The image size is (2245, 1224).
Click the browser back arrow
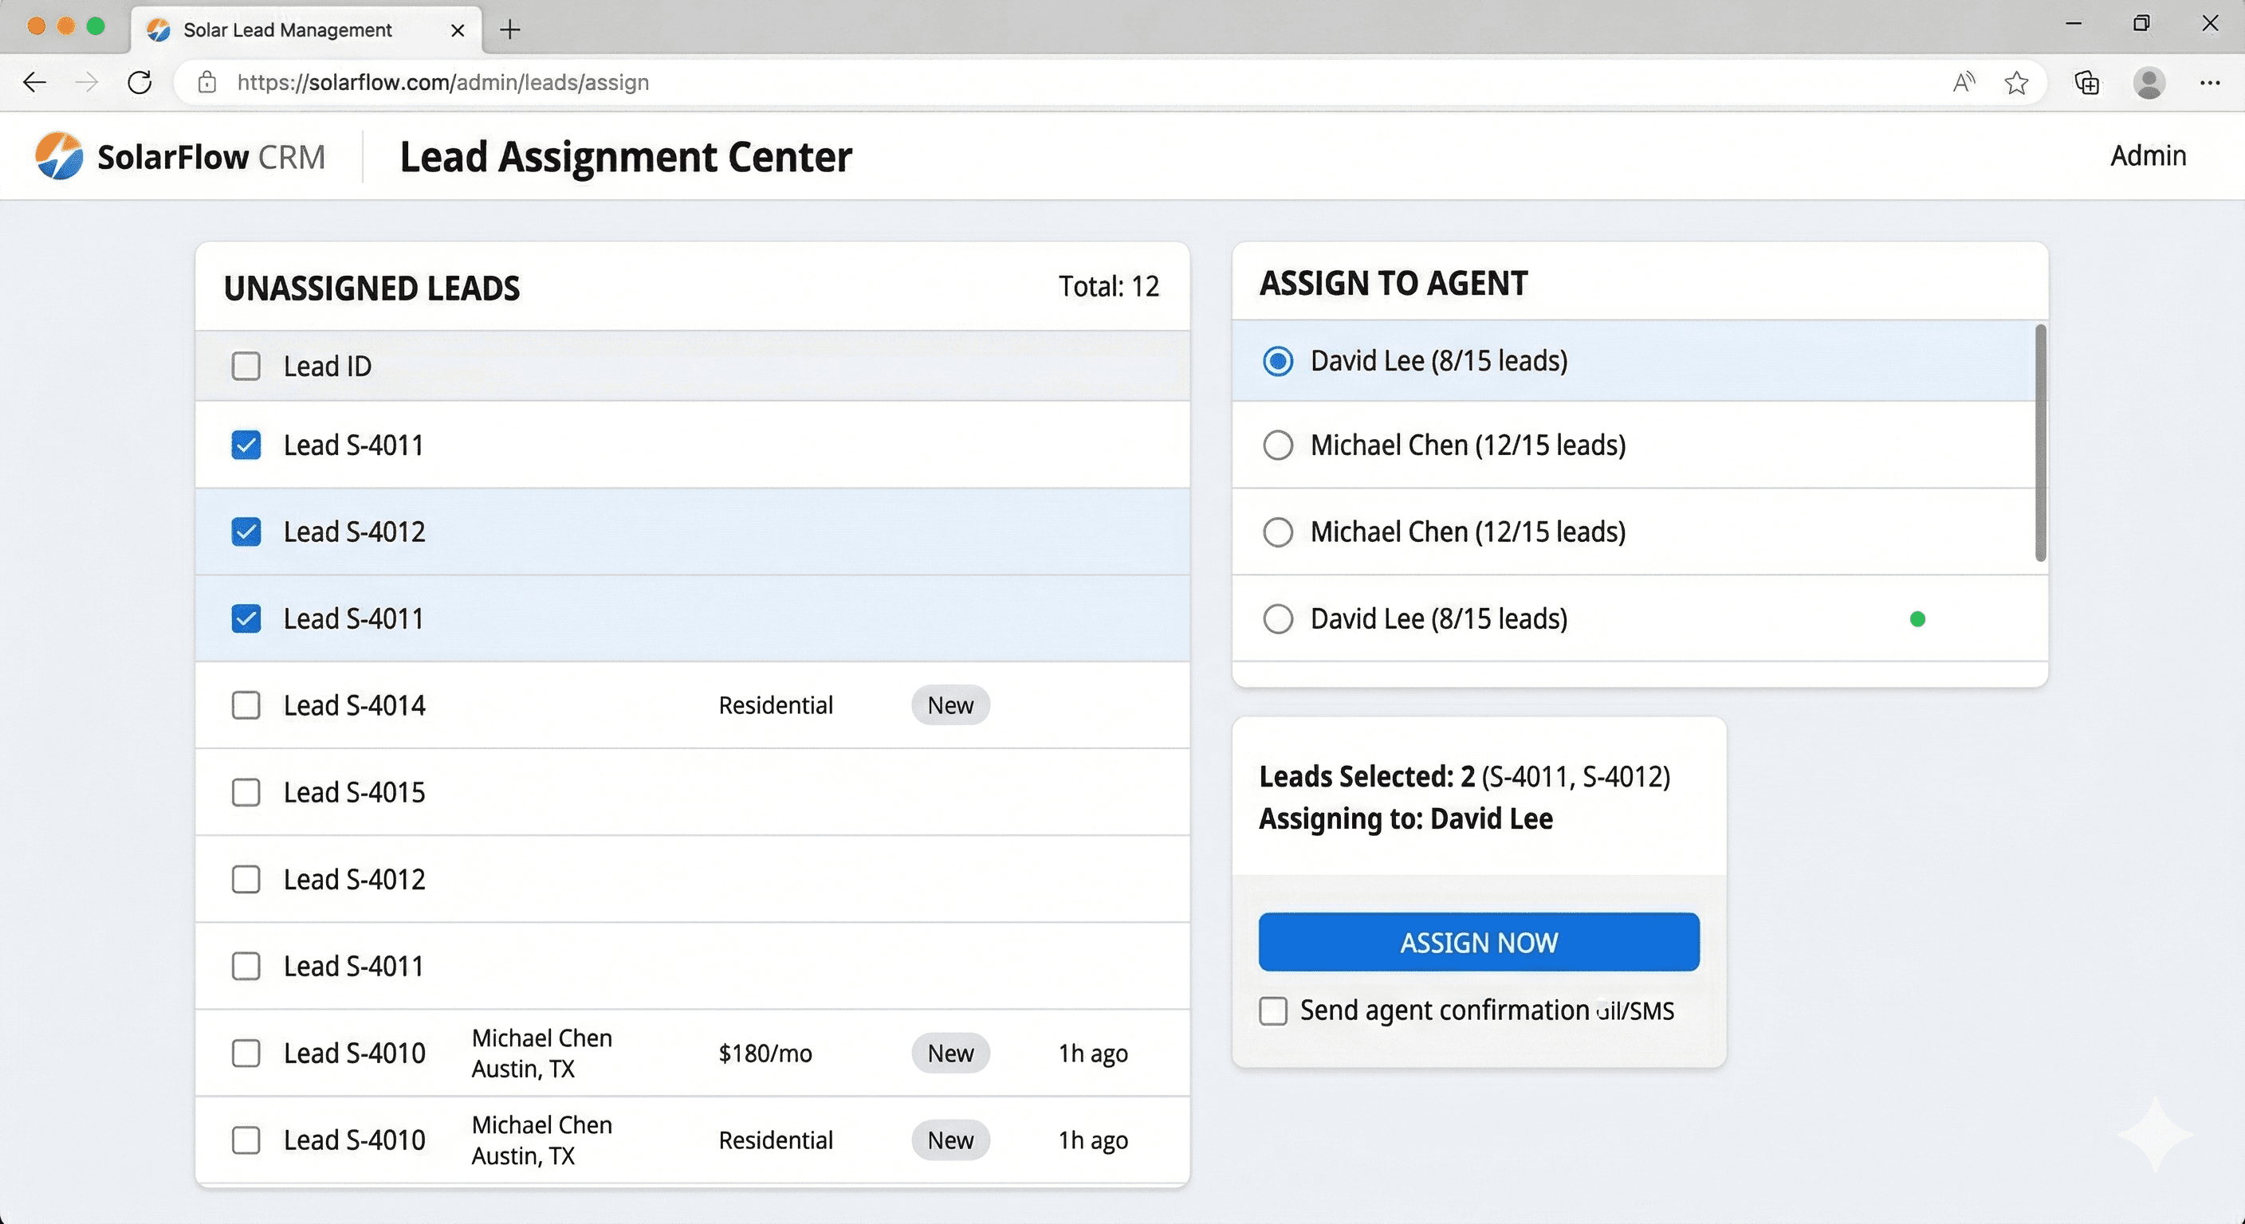pos(35,82)
